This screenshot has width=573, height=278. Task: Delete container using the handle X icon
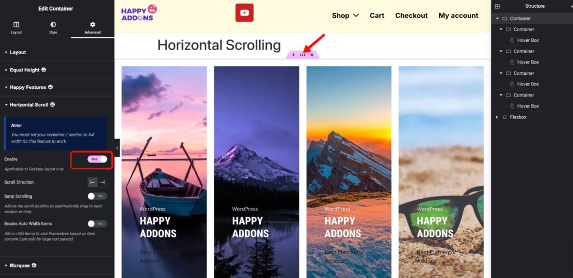(312, 55)
